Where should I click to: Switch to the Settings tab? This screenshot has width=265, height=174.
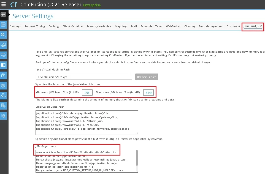[x=15, y=26]
